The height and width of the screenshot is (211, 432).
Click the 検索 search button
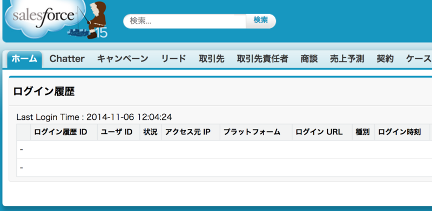click(261, 21)
